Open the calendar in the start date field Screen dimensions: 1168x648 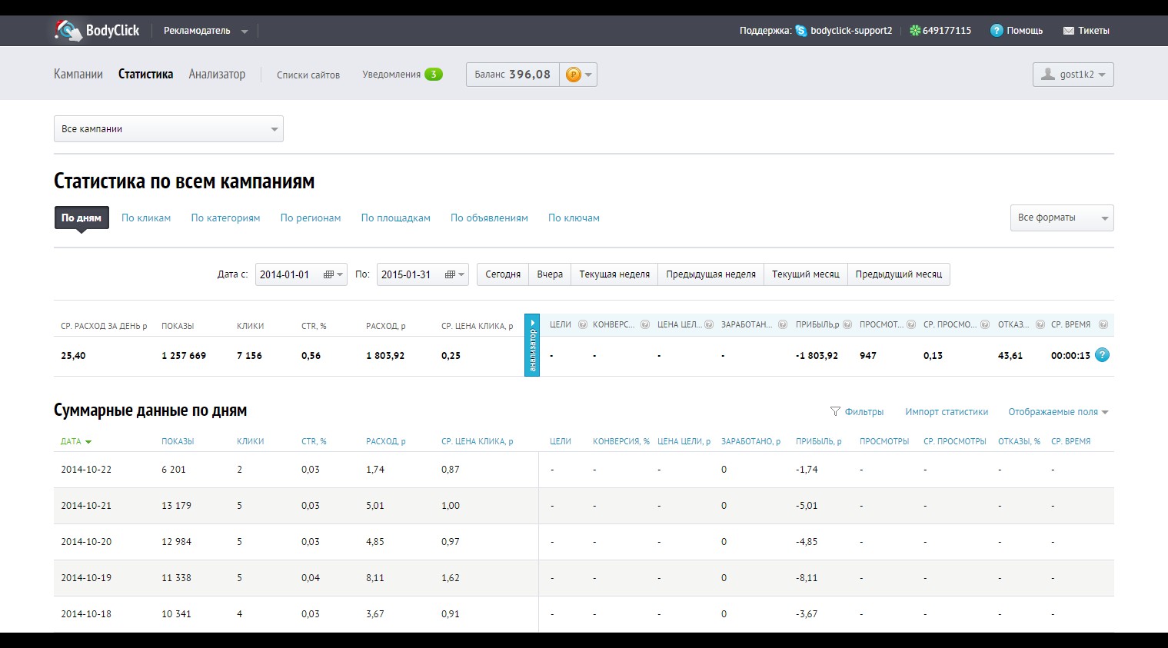point(332,274)
